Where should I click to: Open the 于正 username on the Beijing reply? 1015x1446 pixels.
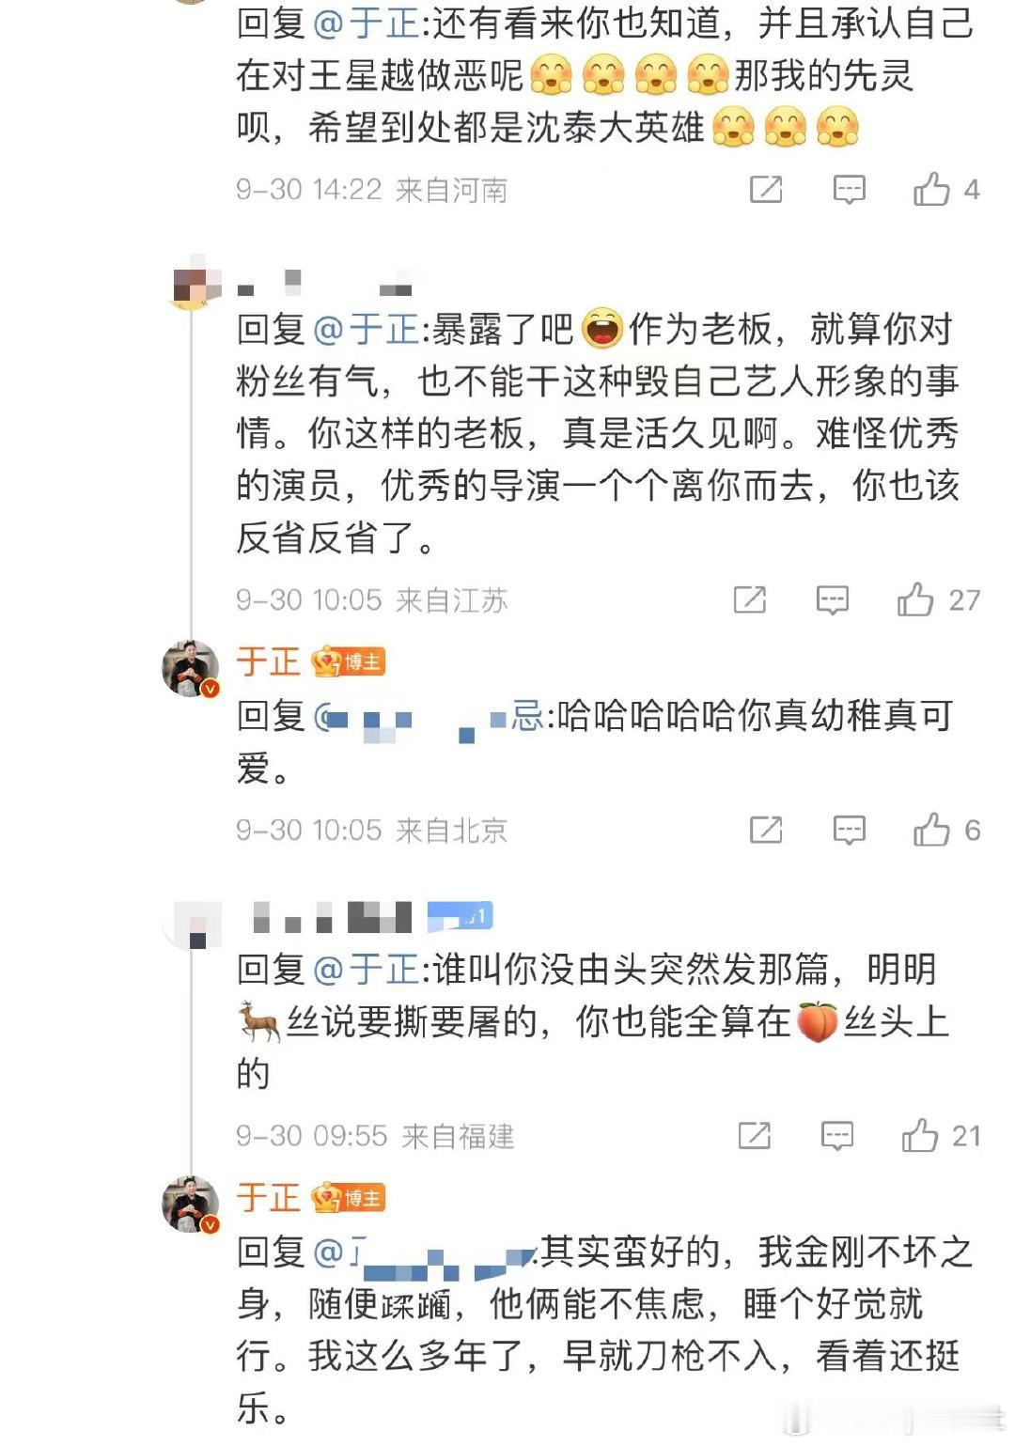coord(268,661)
